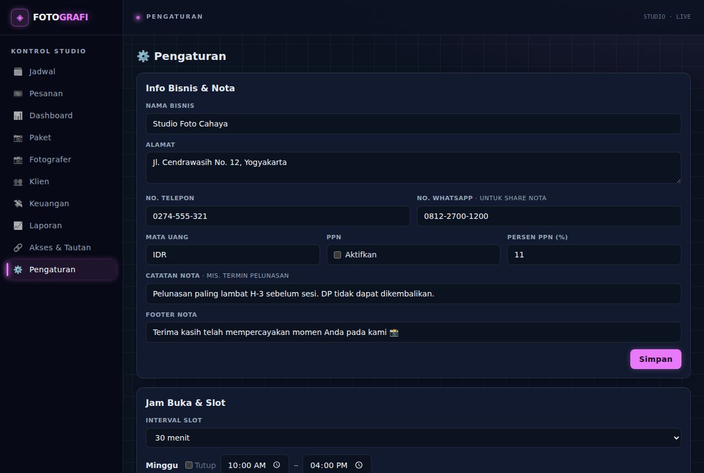
Task: Select the Paket camera icon
Action: coord(18,137)
